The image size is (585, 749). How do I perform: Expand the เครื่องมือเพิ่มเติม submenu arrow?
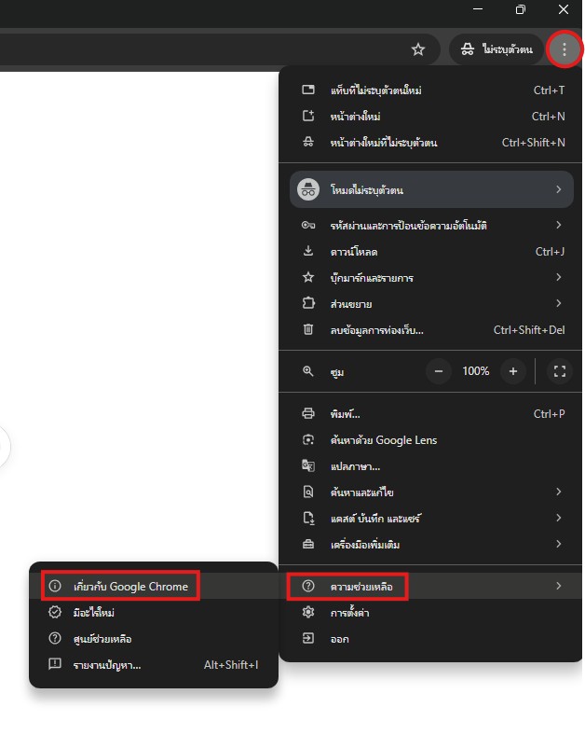[558, 545]
